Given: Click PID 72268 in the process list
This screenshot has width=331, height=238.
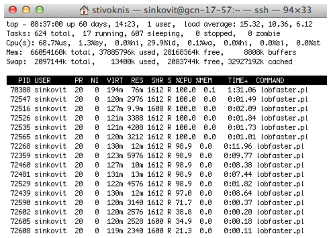Looking at the screenshot, I should tap(19, 146).
